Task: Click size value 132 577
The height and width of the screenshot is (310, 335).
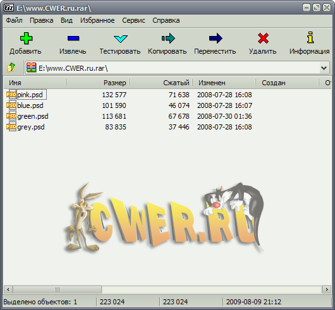Action: 114,95
